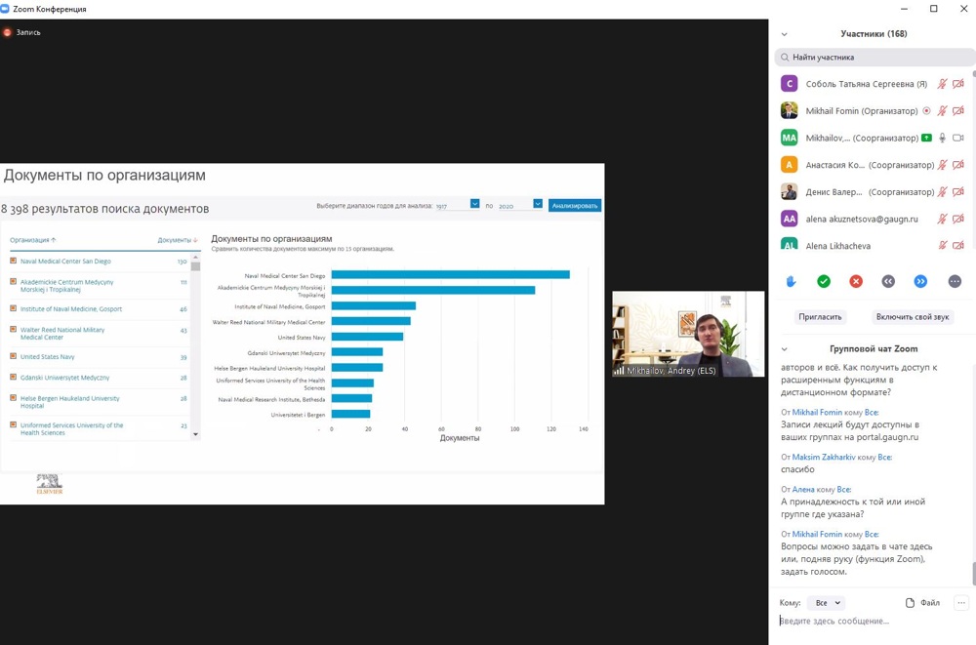The image size is (976, 645).
Task: Toggle checkbox for Uniformed Services University of Health Sciences
Action: click(13, 424)
